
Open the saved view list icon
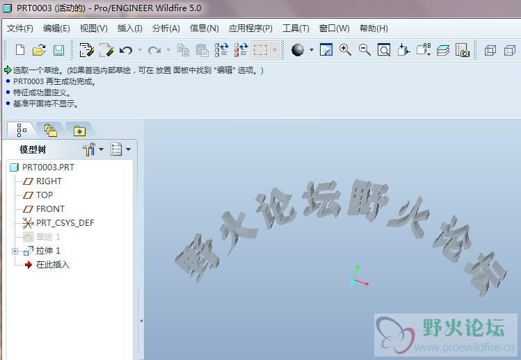pyautogui.click(x=424, y=49)
